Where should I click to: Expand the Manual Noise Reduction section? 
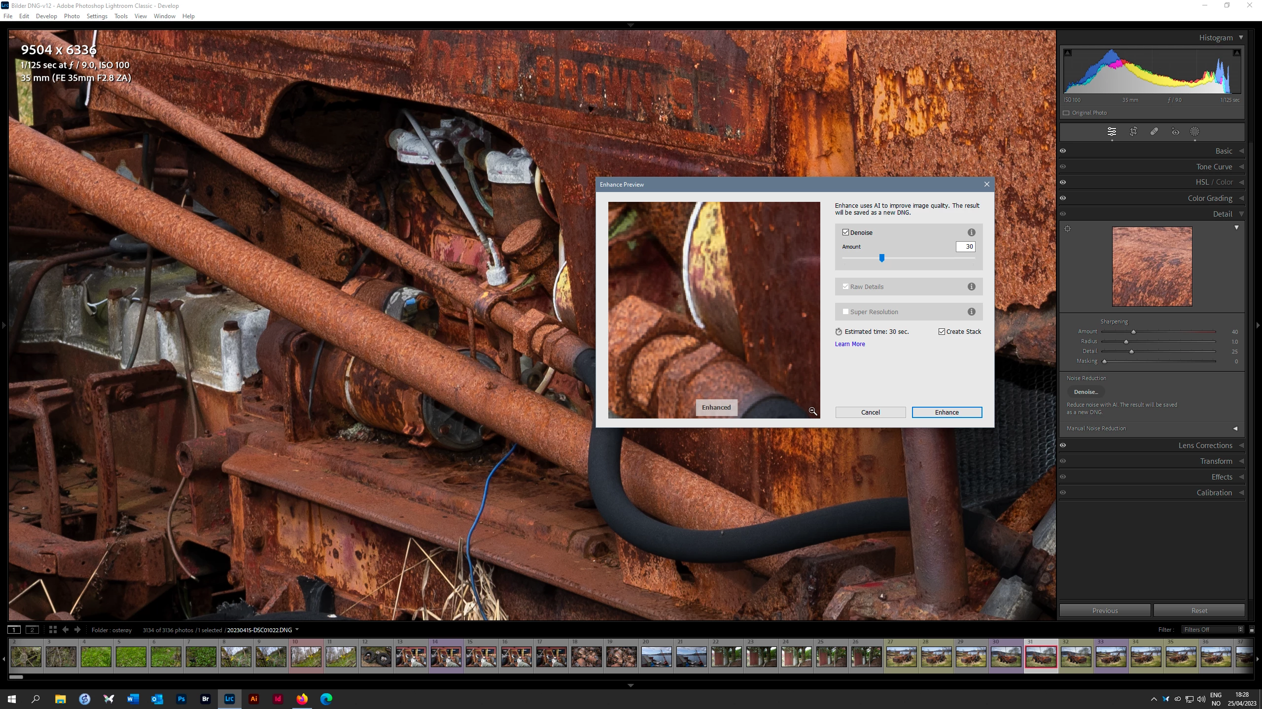coord(1235,428)
